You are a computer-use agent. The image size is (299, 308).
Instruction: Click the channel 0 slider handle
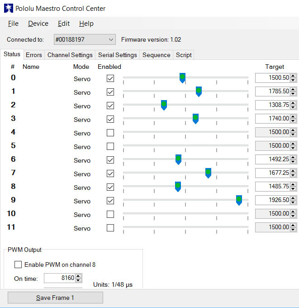[182, 78]
